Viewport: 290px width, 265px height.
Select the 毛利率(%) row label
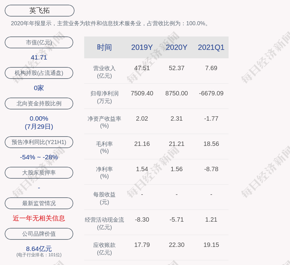[104, 147]
